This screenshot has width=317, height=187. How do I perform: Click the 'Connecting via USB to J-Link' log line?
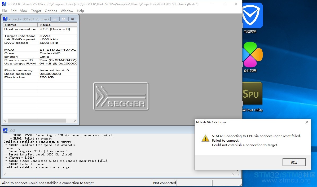click(36, 151)
